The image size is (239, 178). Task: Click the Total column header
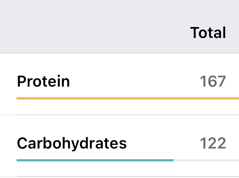click(x=208, y=33)
